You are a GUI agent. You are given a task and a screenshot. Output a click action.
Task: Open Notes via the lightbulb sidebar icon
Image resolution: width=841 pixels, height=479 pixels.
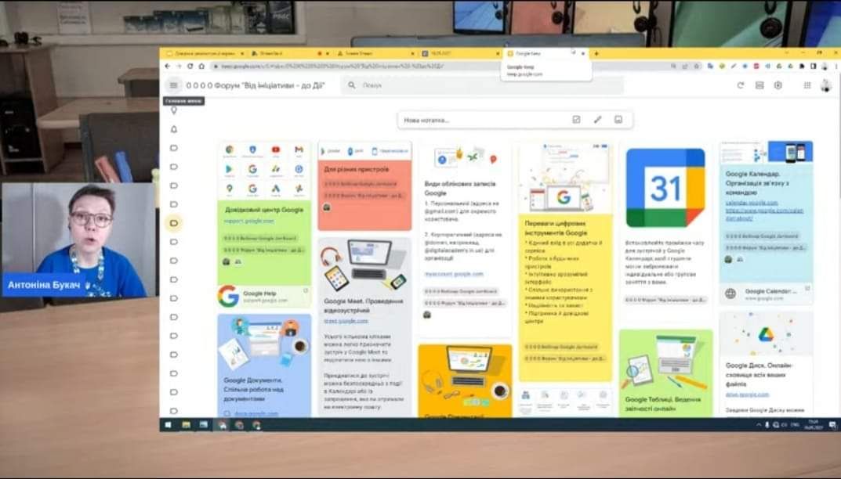[173, 110]
